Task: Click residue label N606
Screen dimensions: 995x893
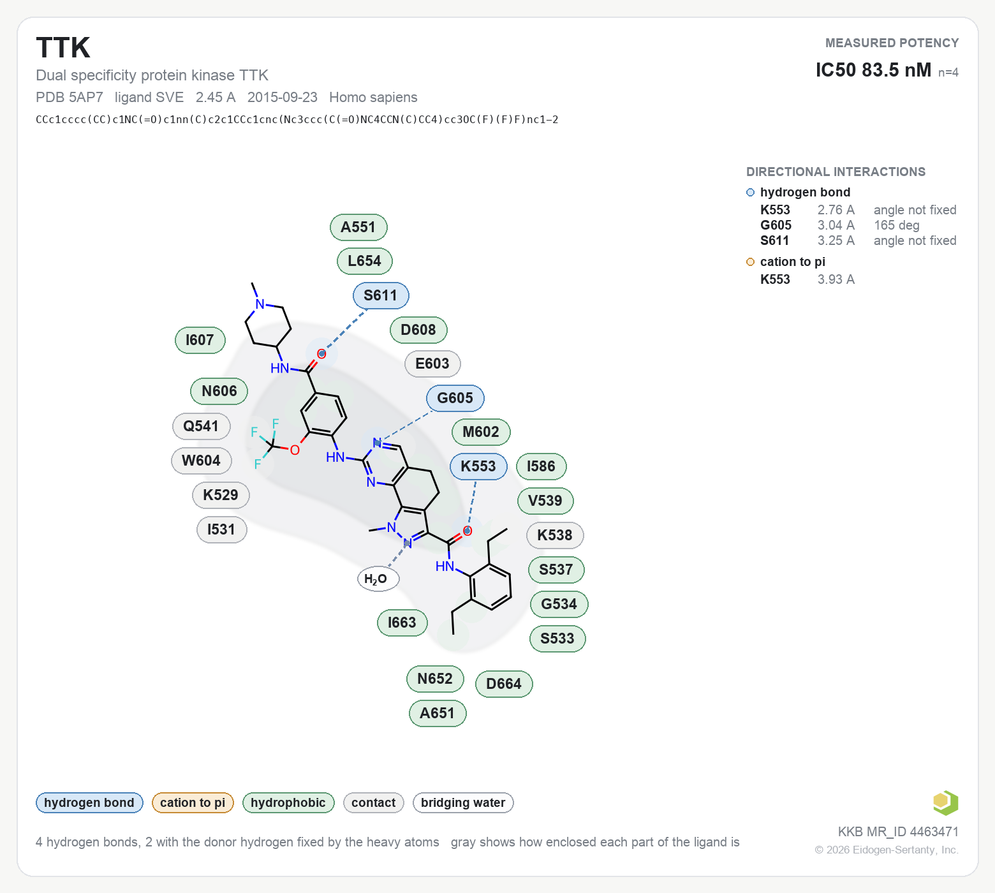Action: tap(219, 391)
